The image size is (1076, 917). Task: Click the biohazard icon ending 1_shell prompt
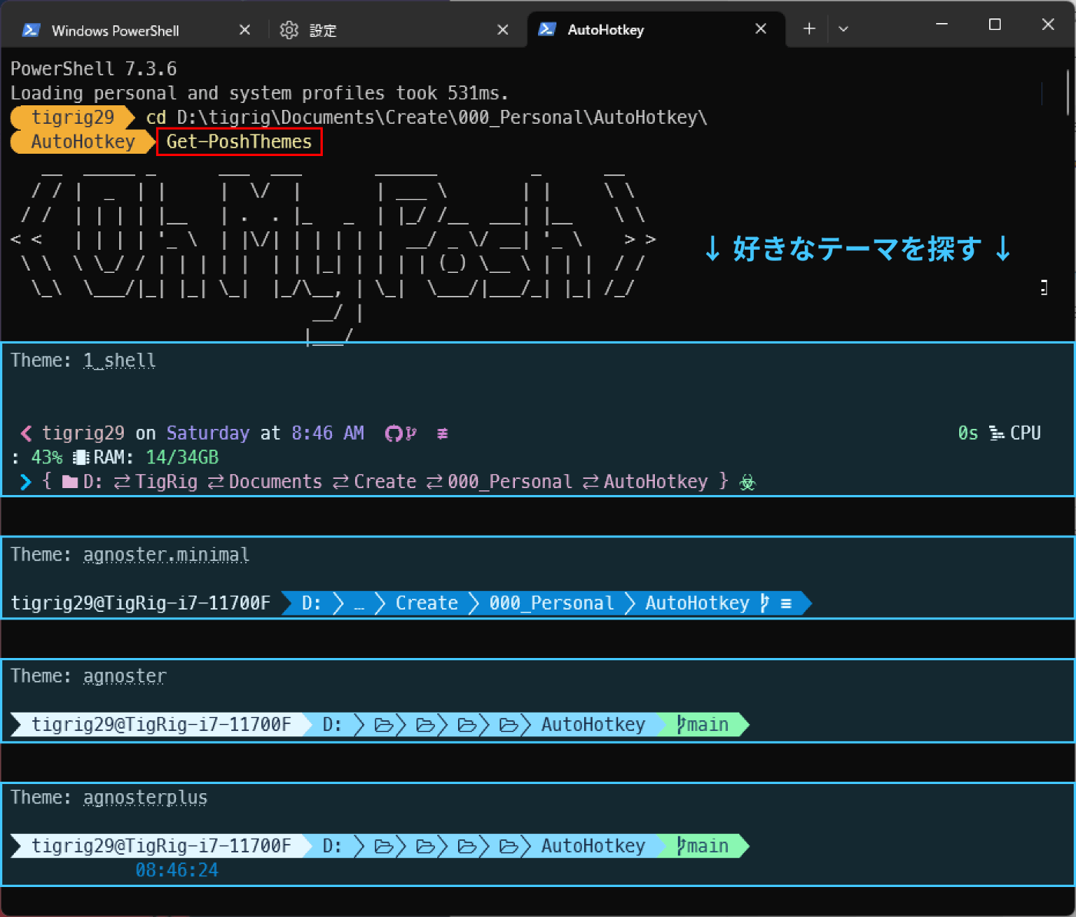point(747,483)
